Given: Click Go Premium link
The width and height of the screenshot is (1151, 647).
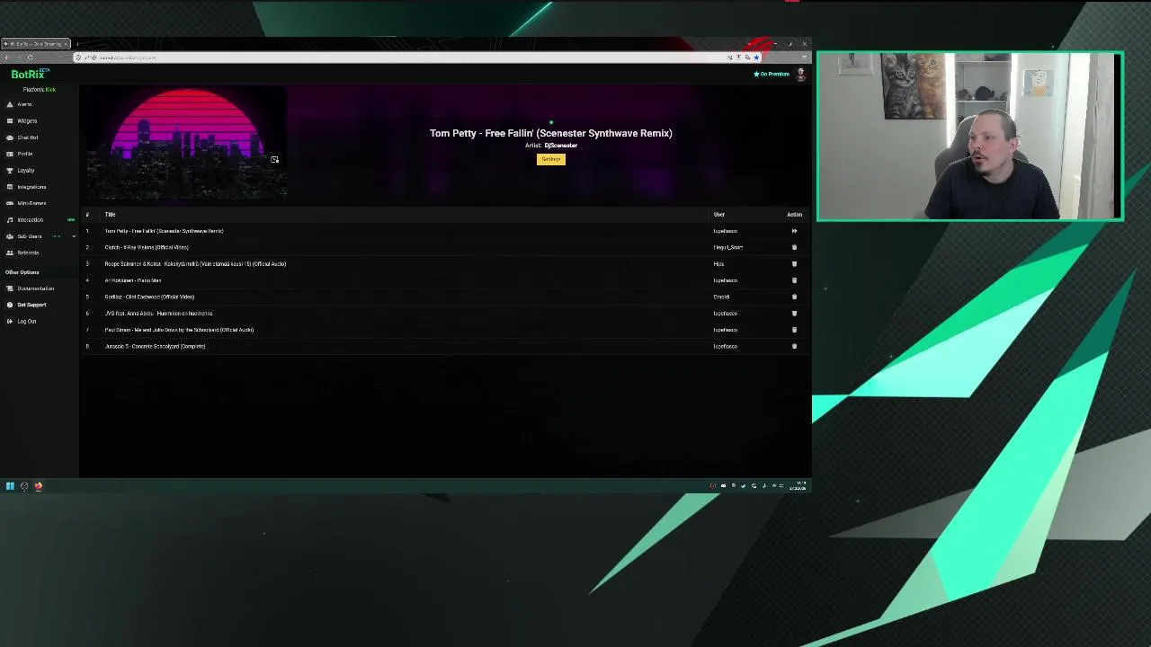Looking at the screenshot, I should (772, 74).
